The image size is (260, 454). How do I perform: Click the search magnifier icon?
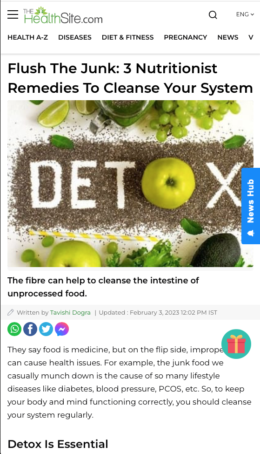pyautogui.click(x=213, y=15)
